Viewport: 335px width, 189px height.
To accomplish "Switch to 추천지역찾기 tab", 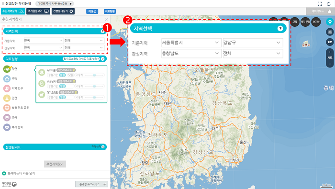I will [x=13, y=11].
